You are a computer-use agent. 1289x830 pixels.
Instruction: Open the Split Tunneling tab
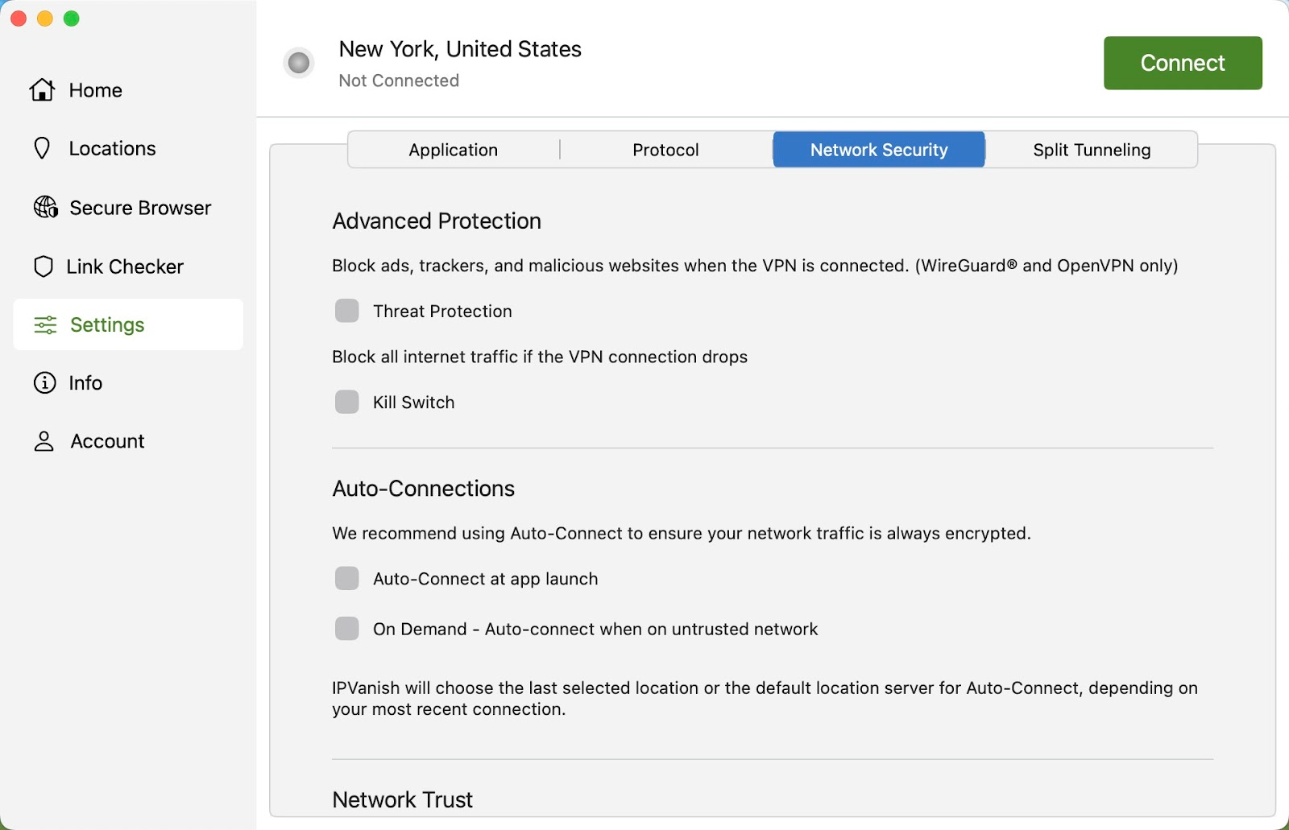[x=1092, y=150]
